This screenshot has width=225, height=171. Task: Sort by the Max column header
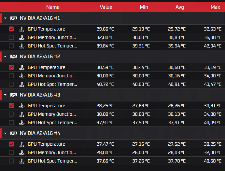click(215, 7)
